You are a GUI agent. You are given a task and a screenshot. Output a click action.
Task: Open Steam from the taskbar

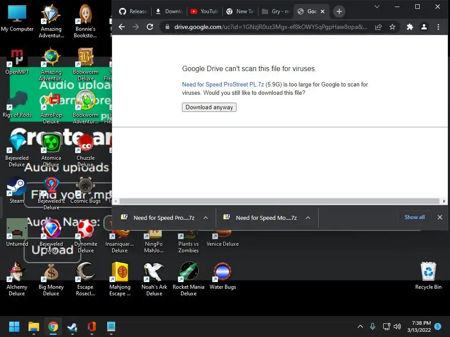pyautogui.click(x=73, y=326)
